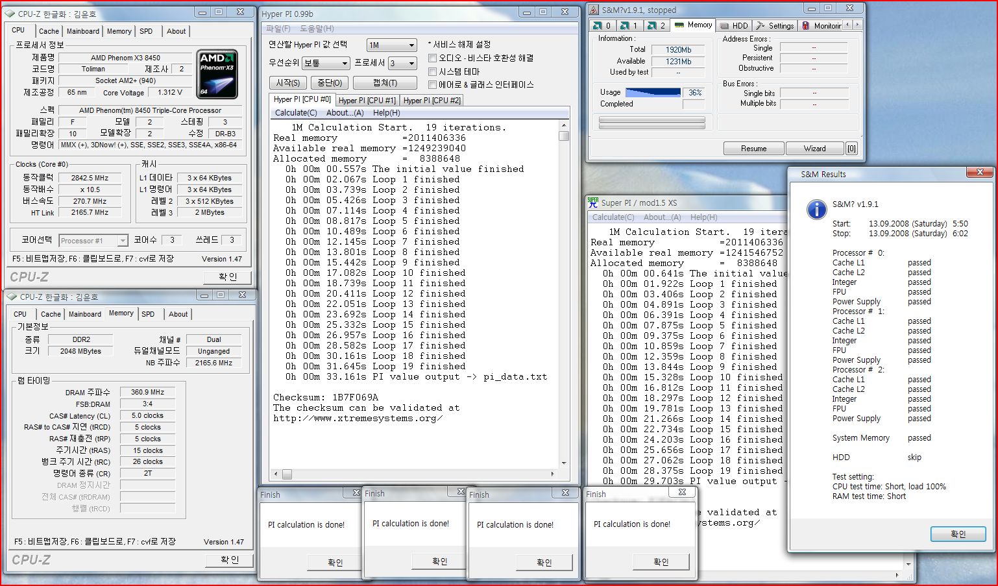The width and height of the screenshot is (998, 586).
Task: Switch to Hyper PI [CPU #2] tab
Action: pos(432,101)
